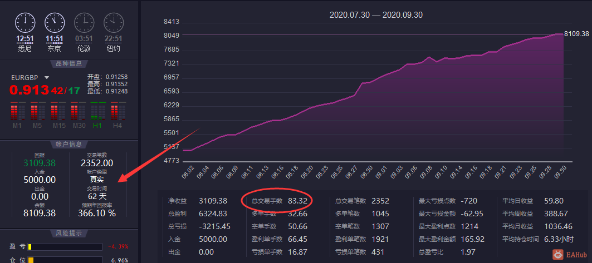The width and height of the screenshot is (592, 263).
Task: Click the 总交易笔数 value 2352
Action: 380,201
